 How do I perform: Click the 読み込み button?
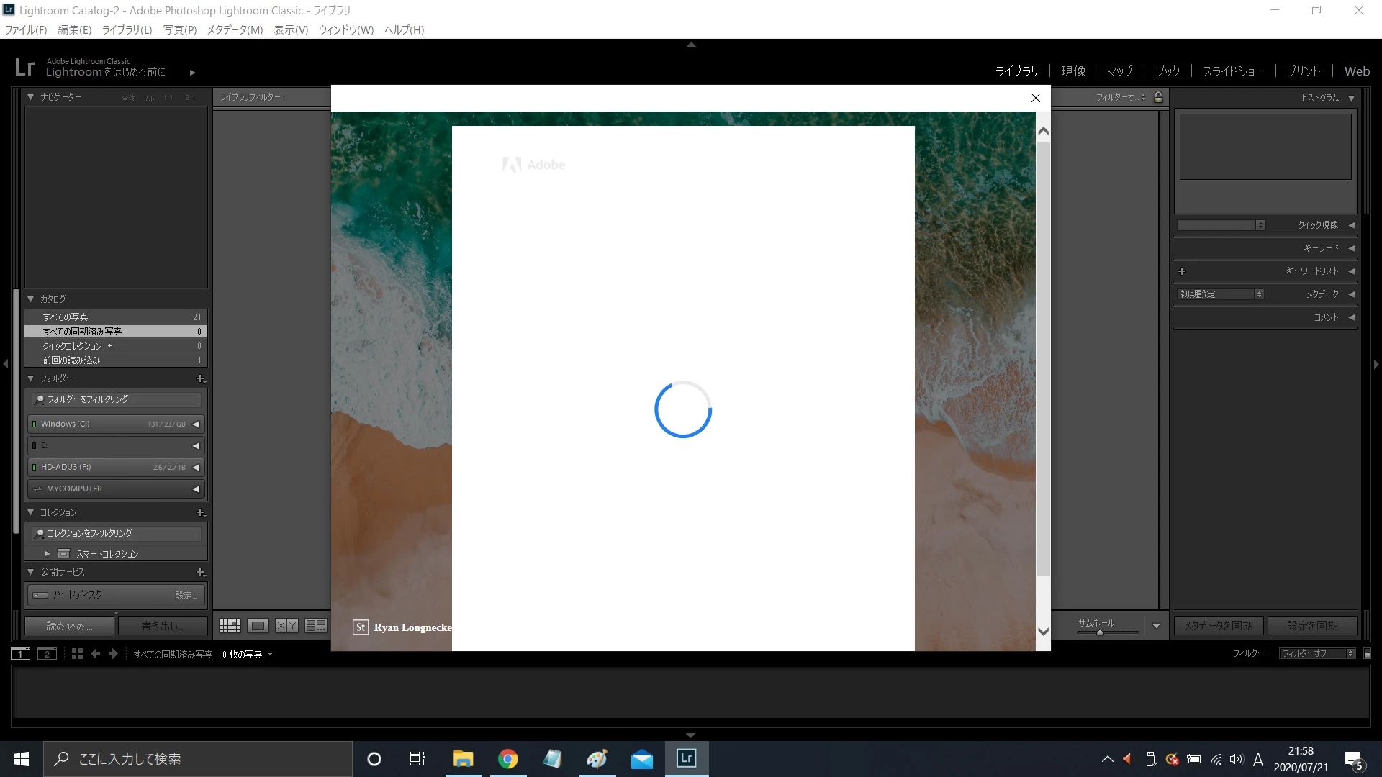coord(69,626)
